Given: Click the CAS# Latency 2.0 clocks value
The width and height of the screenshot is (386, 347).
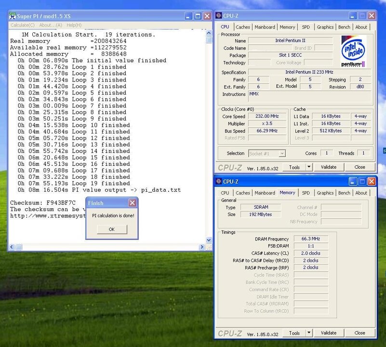Looking at the screenshot, I should (x=311, y=253).
